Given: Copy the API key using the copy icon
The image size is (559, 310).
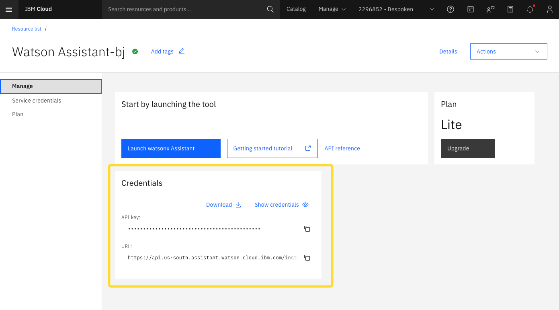Looking at the screenshot, I should pos(307,228).
